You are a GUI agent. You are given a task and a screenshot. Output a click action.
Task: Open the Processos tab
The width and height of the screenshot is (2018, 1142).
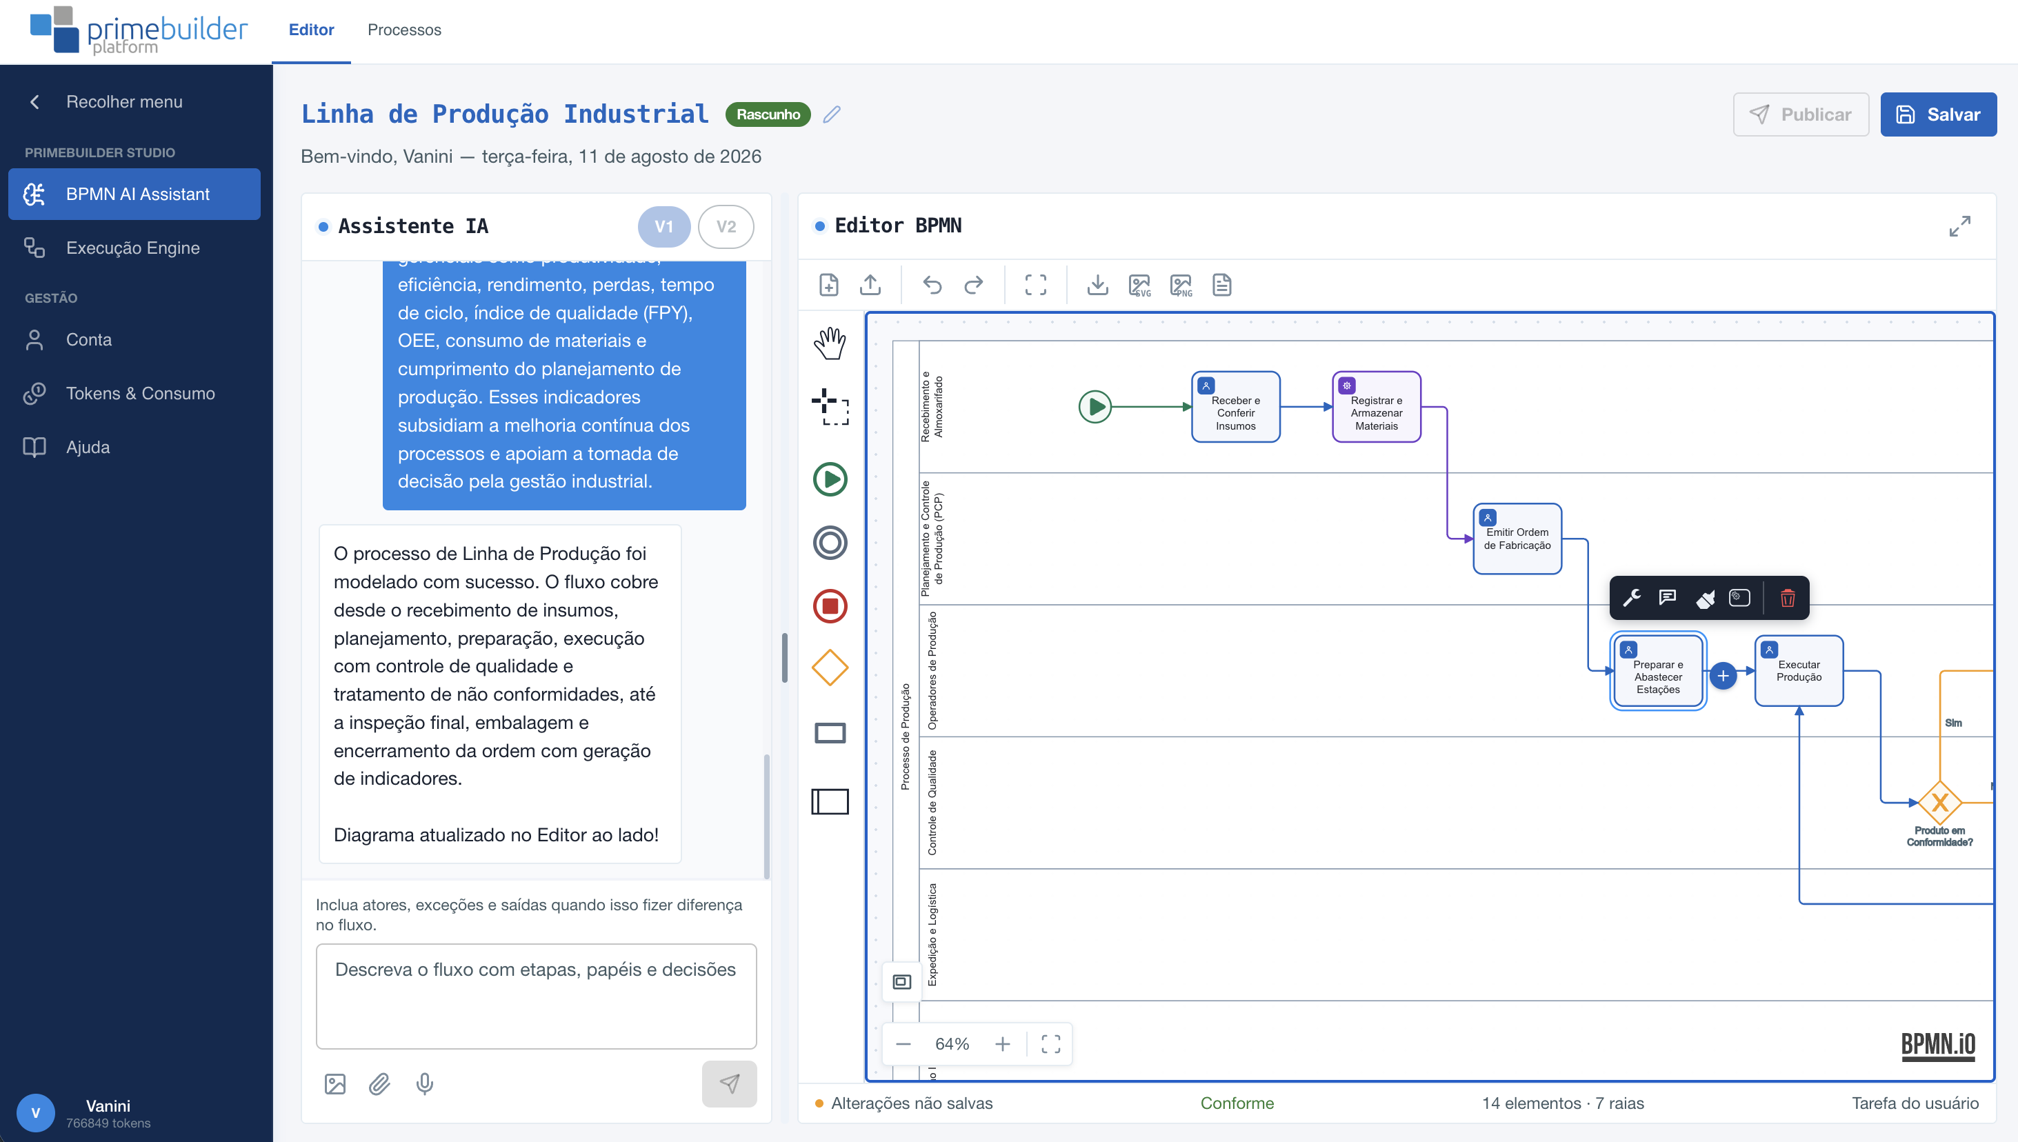pos(404,30)
